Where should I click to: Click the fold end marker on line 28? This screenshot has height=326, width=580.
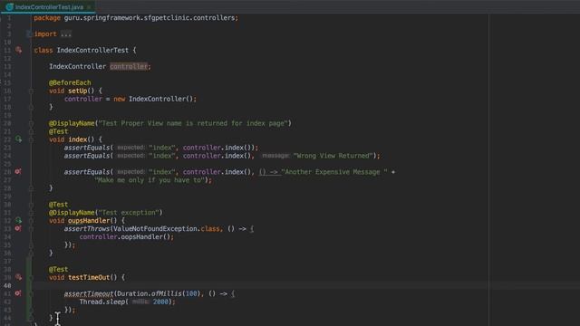click(31, 188)
